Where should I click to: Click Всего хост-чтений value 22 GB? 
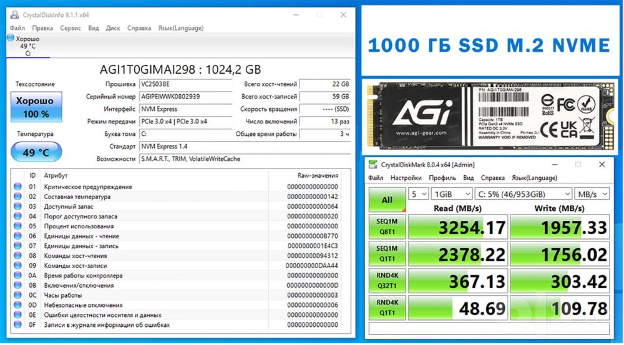click(325, 84)
